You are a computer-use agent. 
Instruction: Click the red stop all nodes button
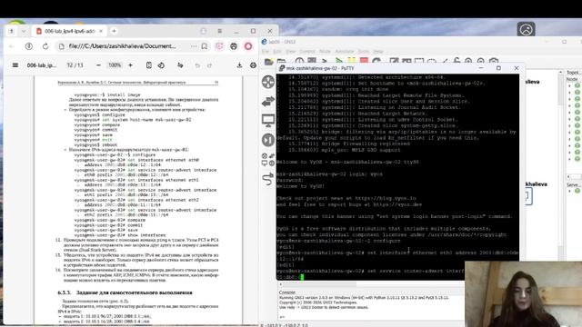tap(364, 61)
